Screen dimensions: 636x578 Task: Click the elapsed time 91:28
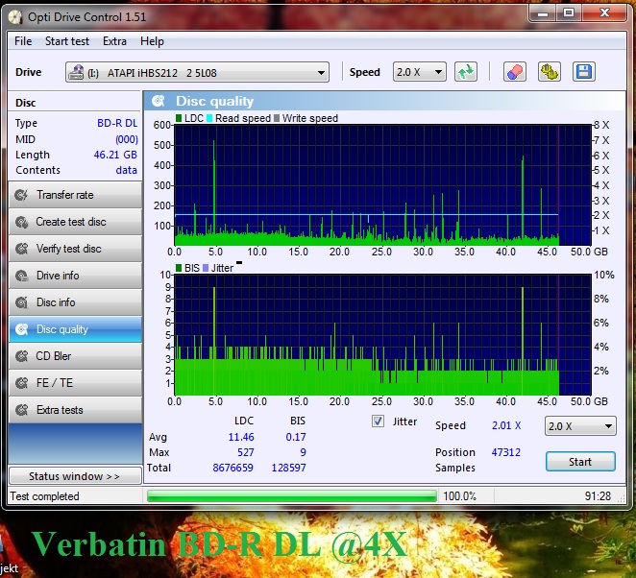pyautogui.click(x=598, y=496)
